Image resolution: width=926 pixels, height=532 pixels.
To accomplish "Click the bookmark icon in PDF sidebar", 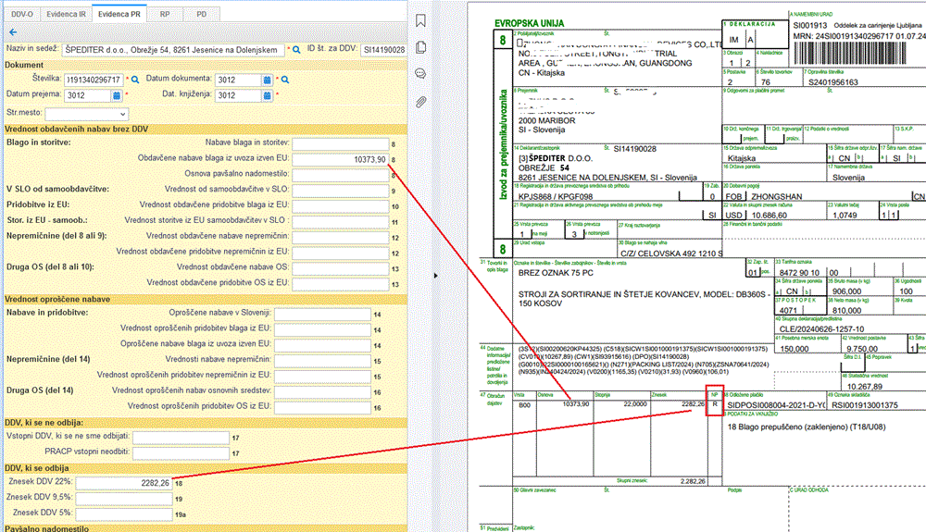I will pos(420,21).
